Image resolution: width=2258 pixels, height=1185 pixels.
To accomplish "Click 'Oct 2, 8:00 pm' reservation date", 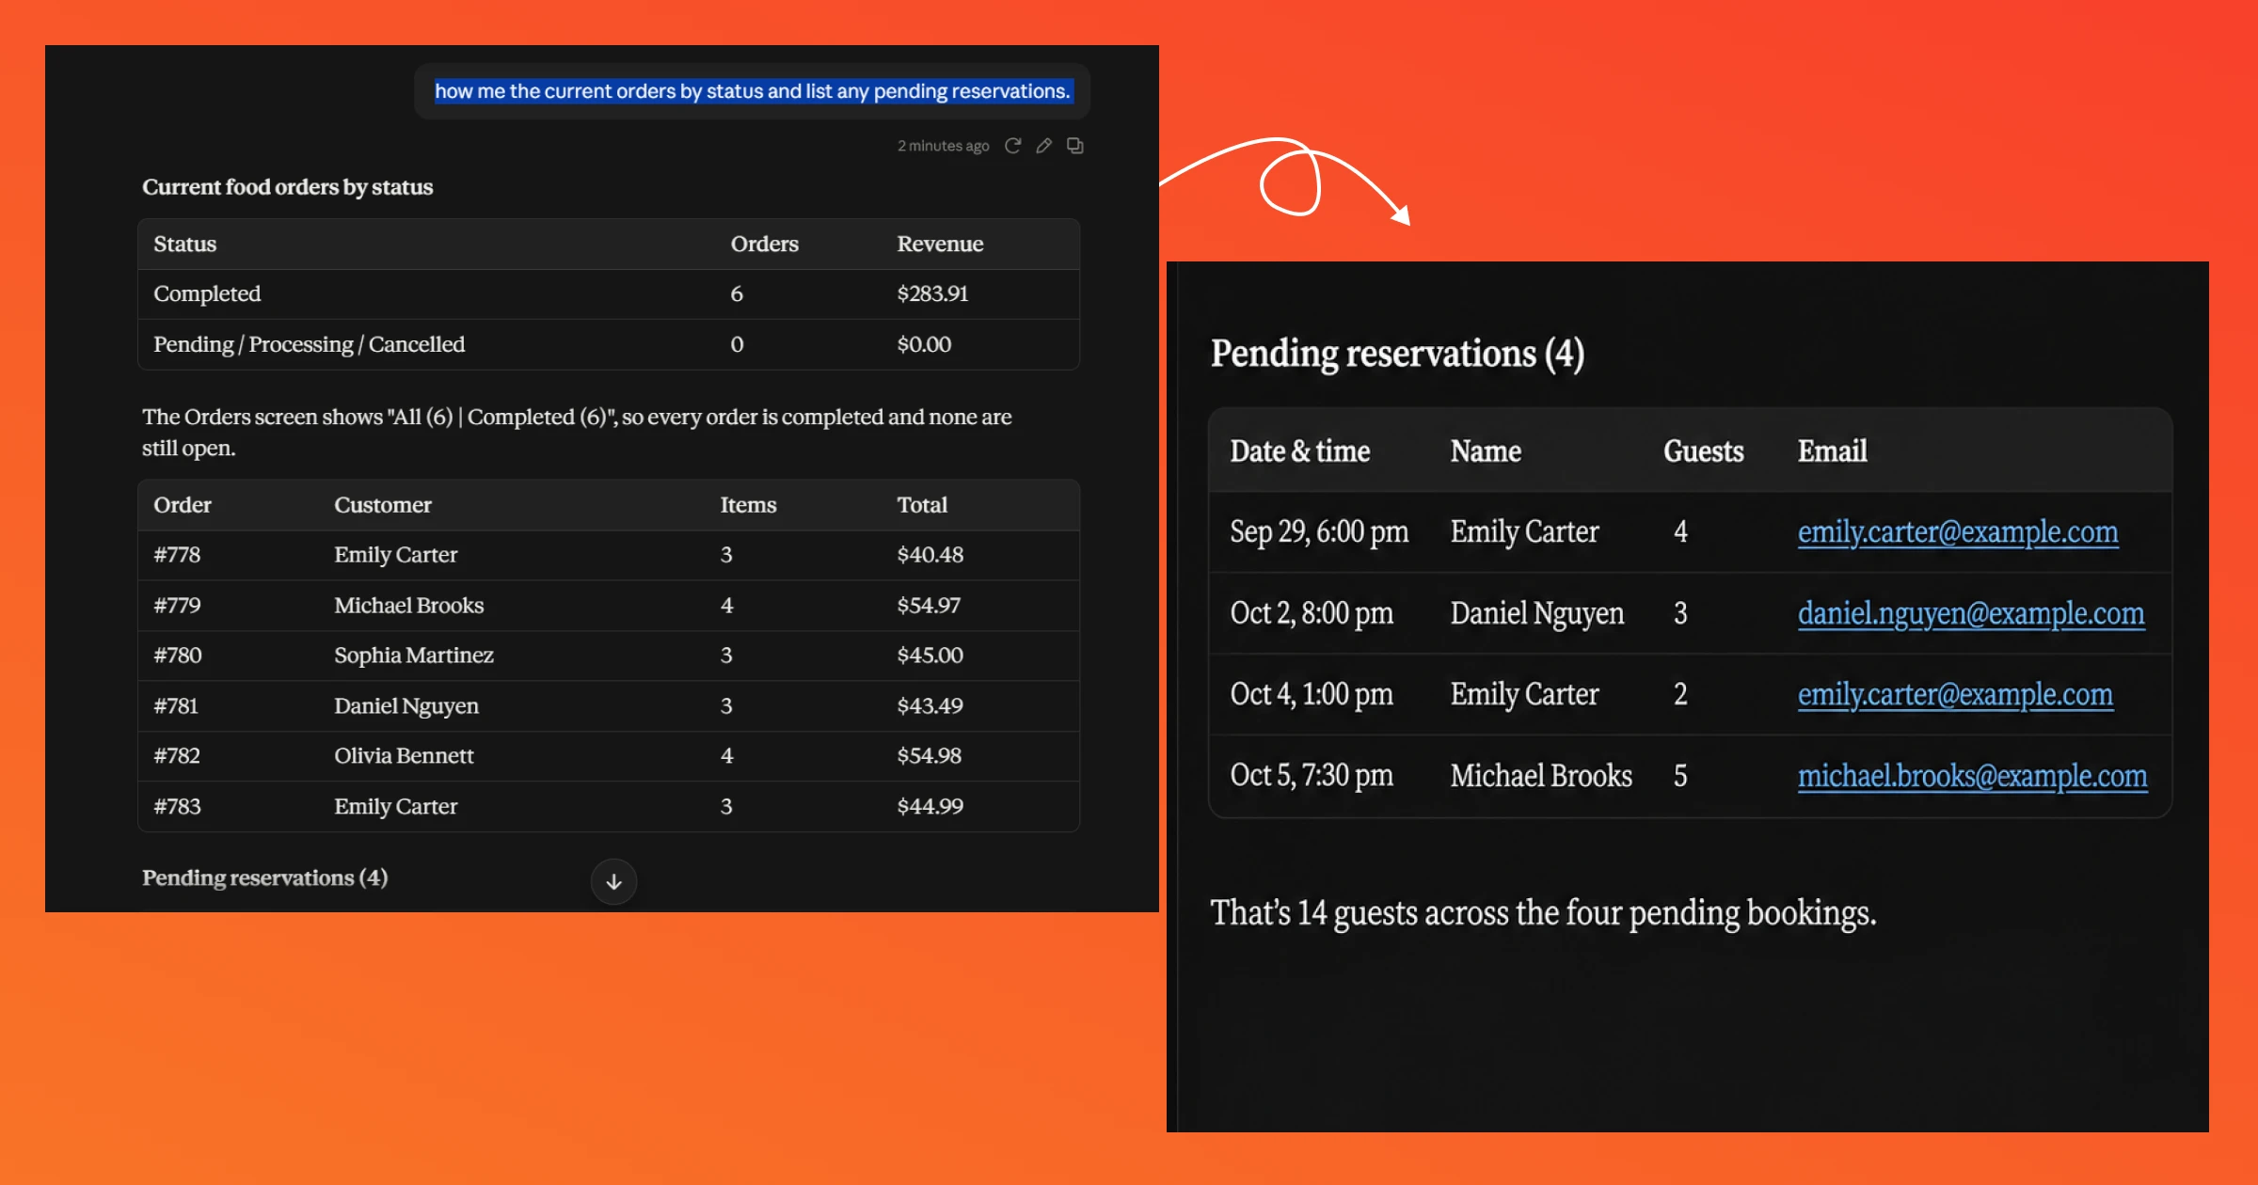I will tap(1312, 613).
